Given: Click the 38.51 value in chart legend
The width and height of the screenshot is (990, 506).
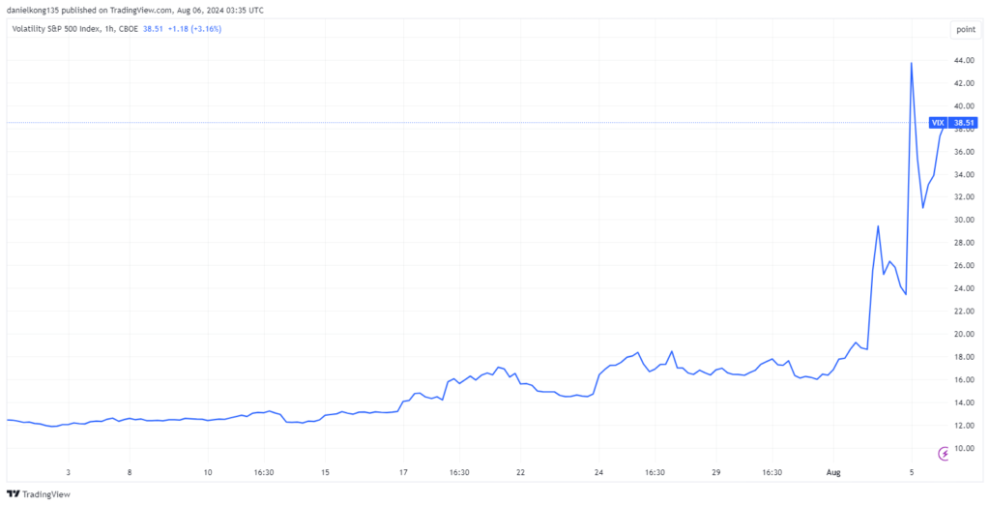Looking at the screenshot, I should click(154, 29).
